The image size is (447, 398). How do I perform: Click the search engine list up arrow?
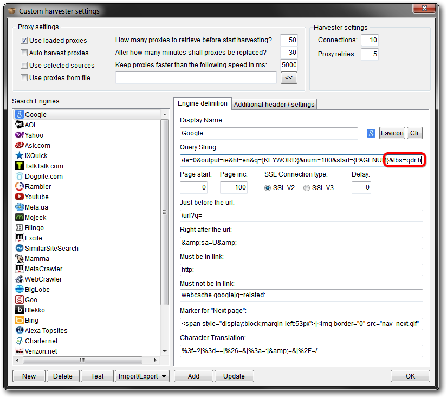point(165,114)
